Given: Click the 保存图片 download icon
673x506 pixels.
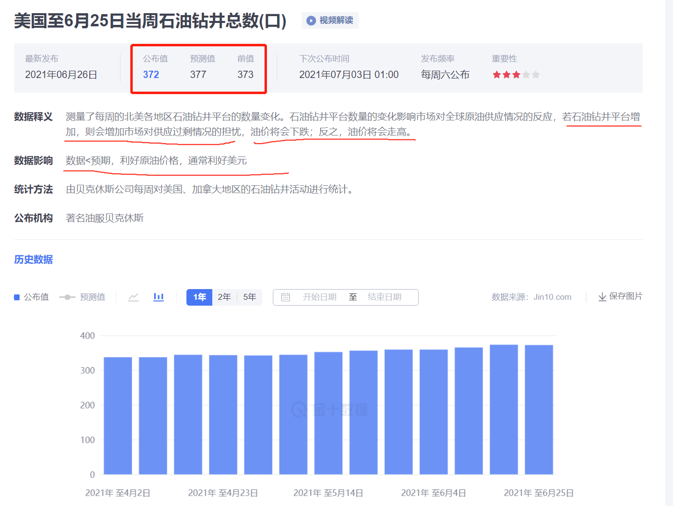Looking at the screenshot, I should (x=602, y=297).
